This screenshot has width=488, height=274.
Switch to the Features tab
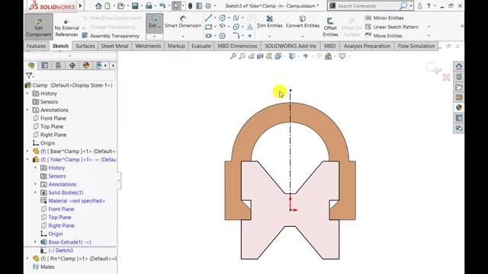pyautogui.click(x=36, y=46)
